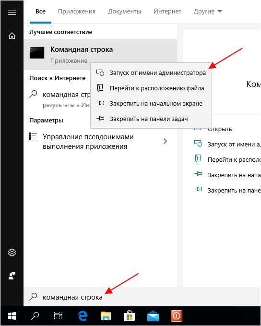Open File Explorer from the taskbar
Viewport: 261px width, 326px height.
106,316
